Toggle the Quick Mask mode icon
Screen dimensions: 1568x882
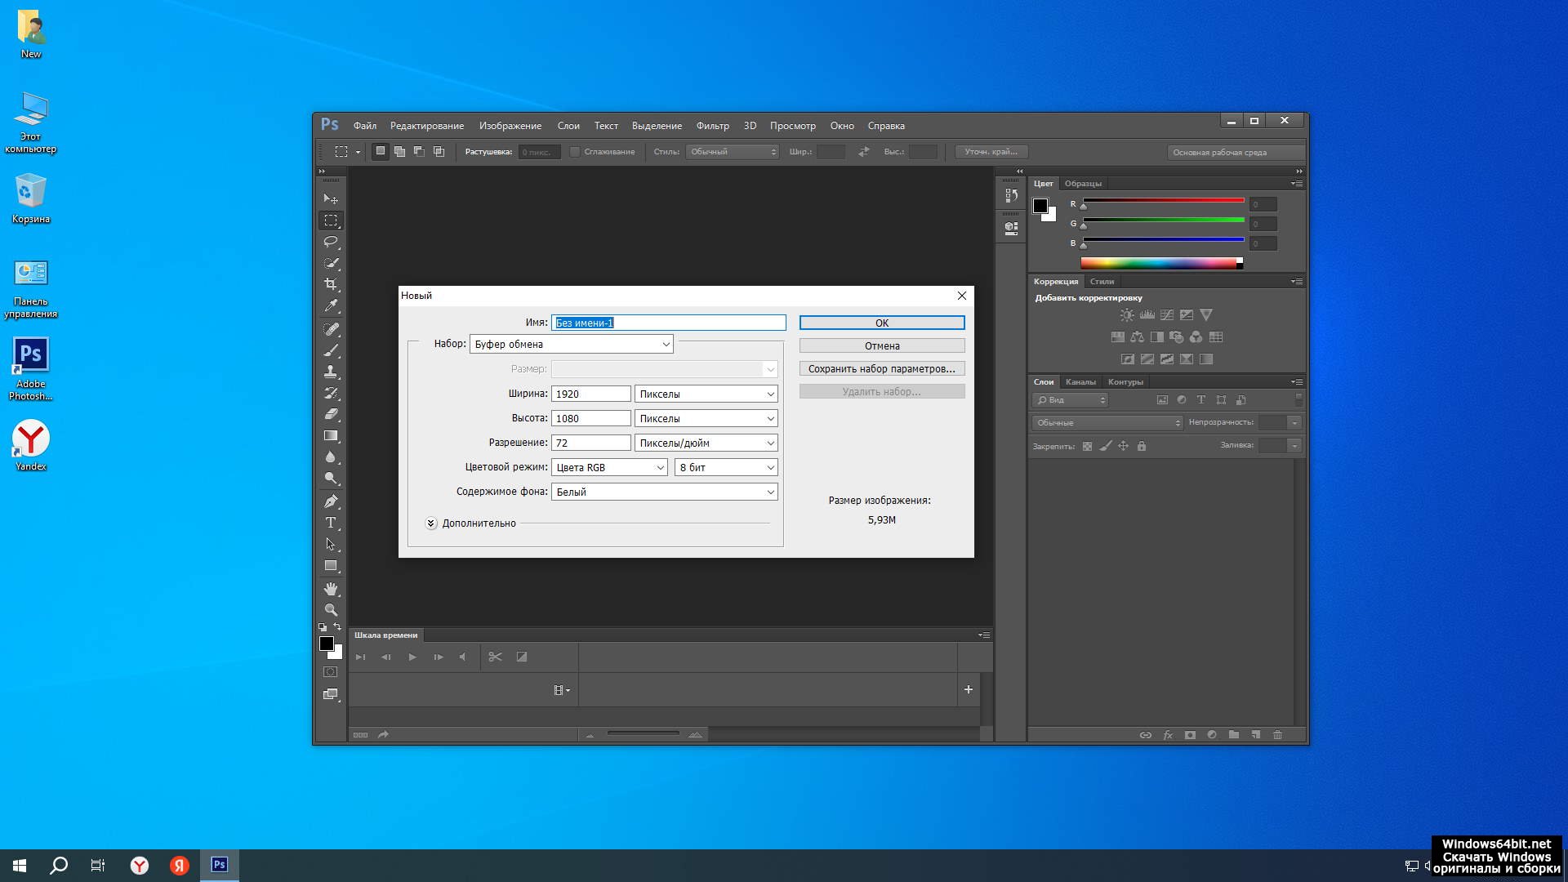(x=330, y=672)
